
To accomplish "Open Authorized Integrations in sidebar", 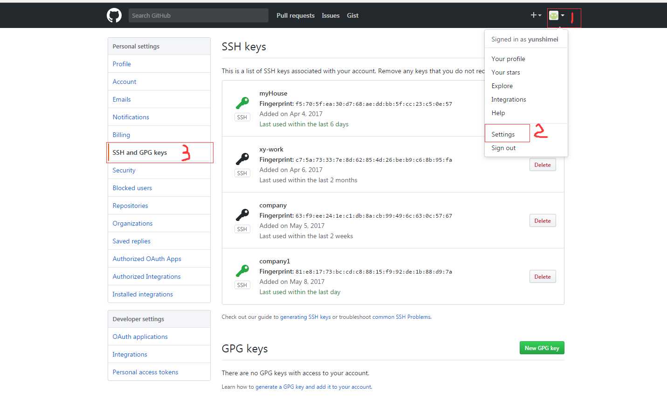I will [x=159, y=276].
